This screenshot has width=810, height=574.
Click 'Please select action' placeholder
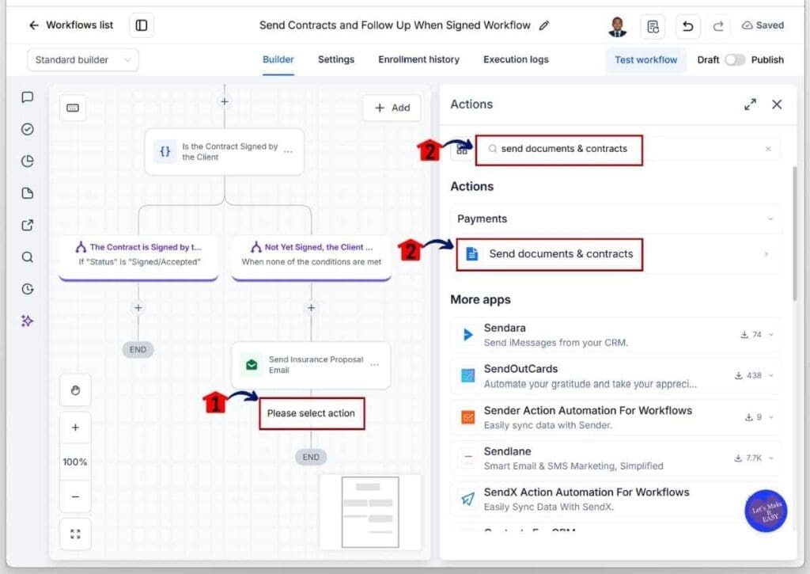pyautogui.click(x=311, y=413)
